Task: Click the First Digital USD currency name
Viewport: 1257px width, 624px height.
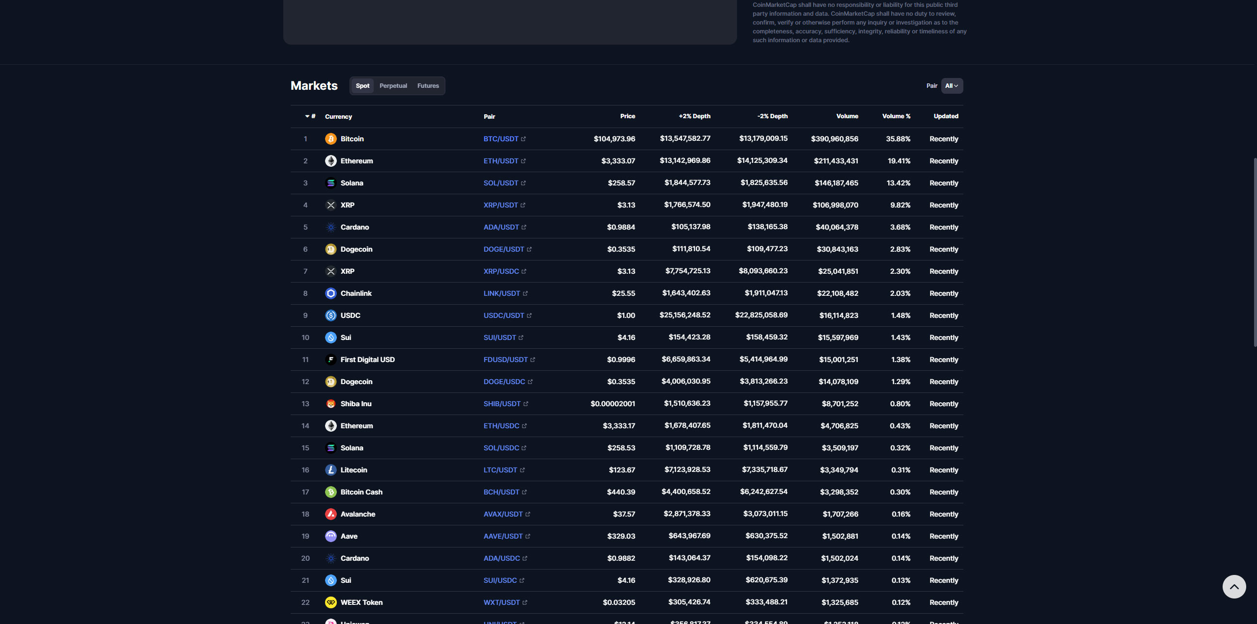Action: point(368,360)
